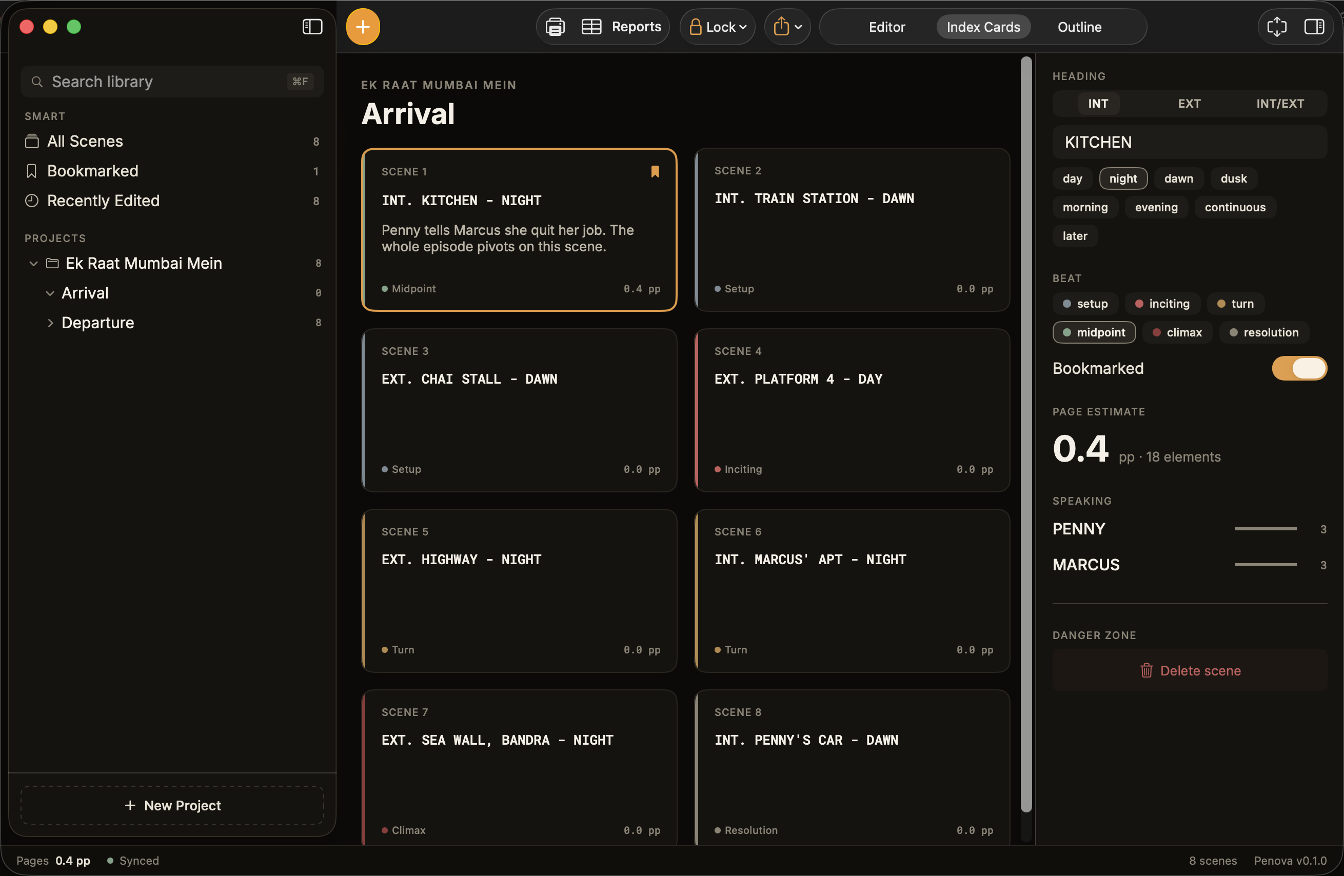Open All Scenes smart list
Screen dimensions: 1344x876
tap(172, 141)
